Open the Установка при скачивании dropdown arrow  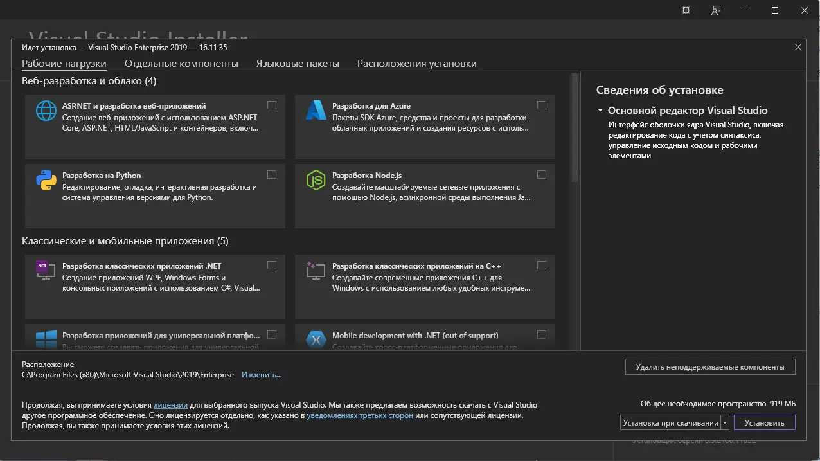point(724,422)
